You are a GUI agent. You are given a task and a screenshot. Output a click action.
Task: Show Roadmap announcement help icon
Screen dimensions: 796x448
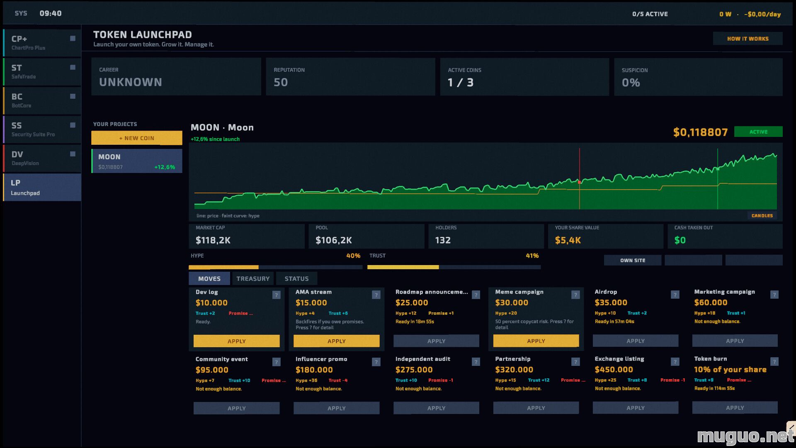tap(476, 295)
